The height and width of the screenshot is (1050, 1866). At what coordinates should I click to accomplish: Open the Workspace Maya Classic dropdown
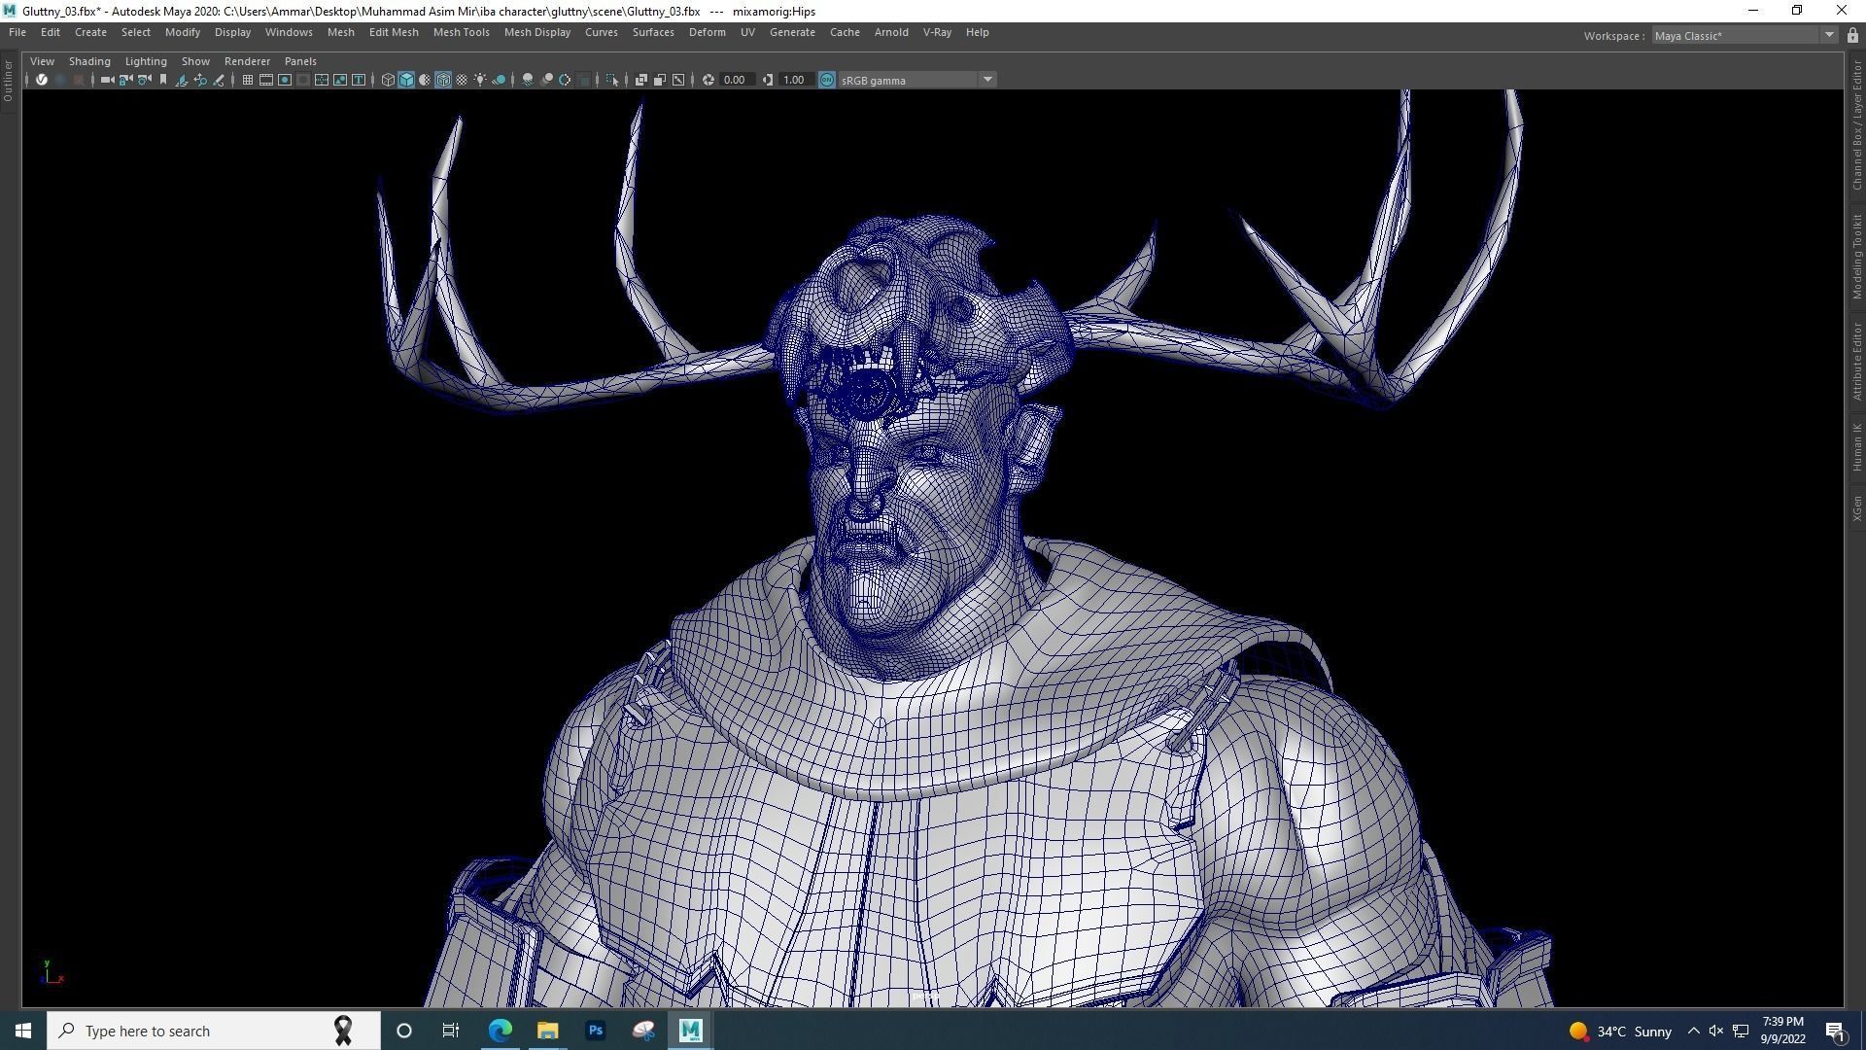tap(1745, 35)
